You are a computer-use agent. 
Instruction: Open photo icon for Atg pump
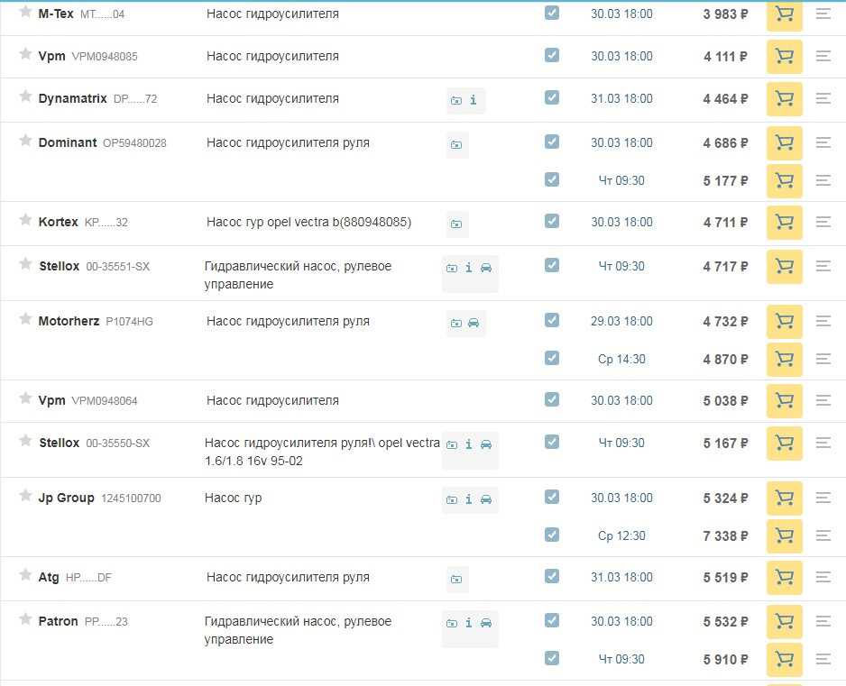pyautogui.click(x=456, y=580)
